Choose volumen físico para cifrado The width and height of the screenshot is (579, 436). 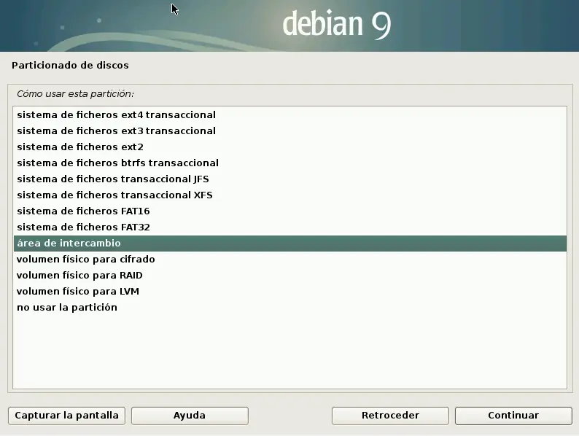[x=290, y=260]
